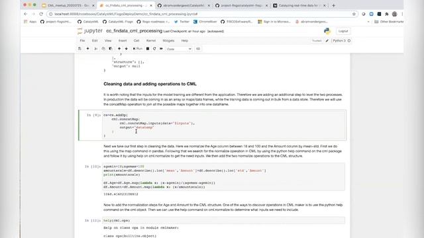The image size is (424, 238).
Task: Open the ChromeRiver bookmark
Action: (x=205, y=22)
